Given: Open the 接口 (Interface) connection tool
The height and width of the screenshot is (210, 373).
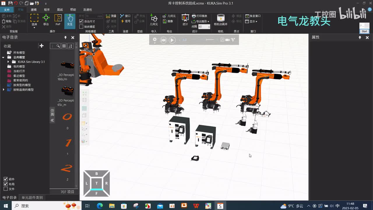Looking at the screenshot, I should (x=126, y=16).
